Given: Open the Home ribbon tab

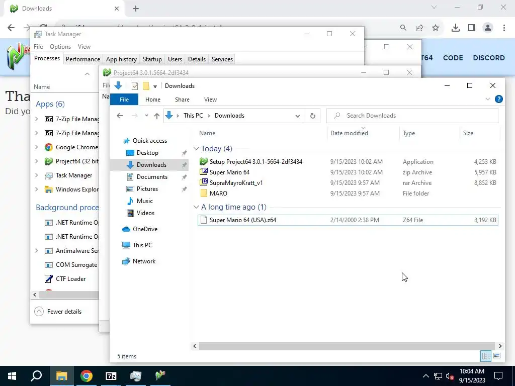Looking at the screenshot, I should (153, 100).
